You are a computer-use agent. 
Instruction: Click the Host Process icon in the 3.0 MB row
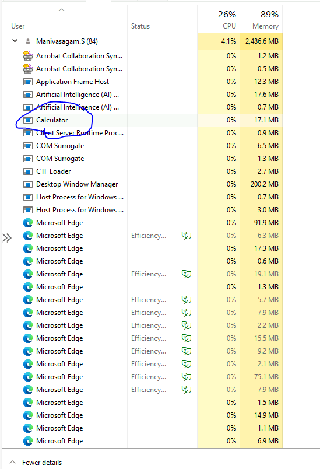click(28, 210)
